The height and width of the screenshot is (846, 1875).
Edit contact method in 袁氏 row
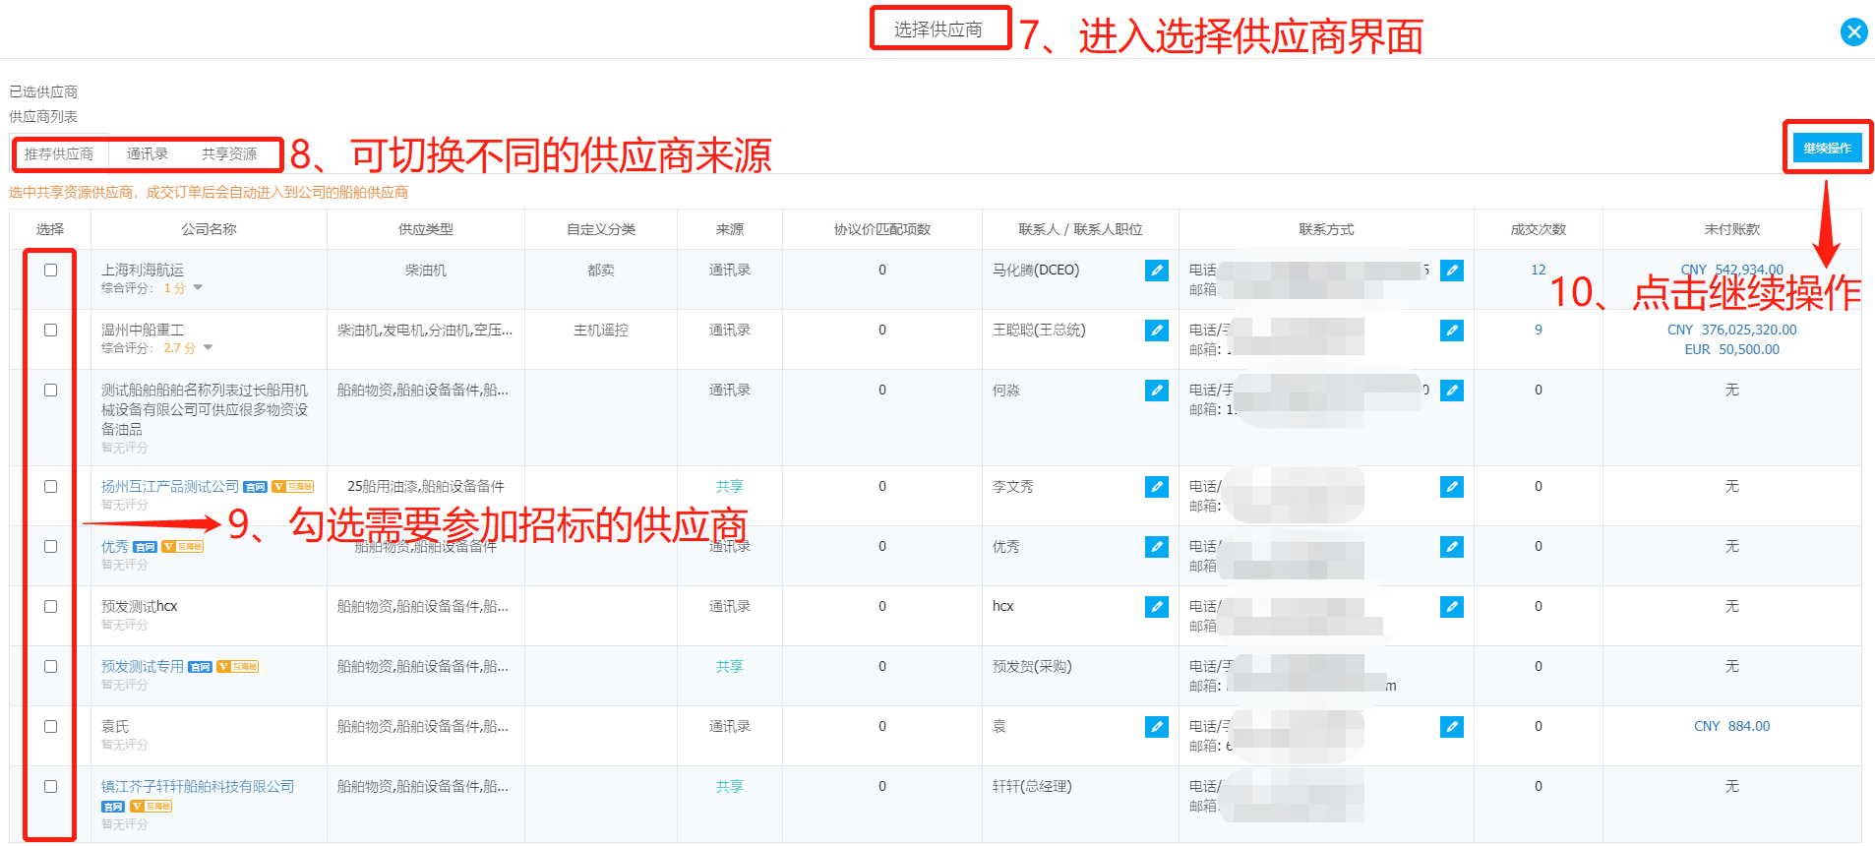pyautogui.click(x=1452, y=727)
